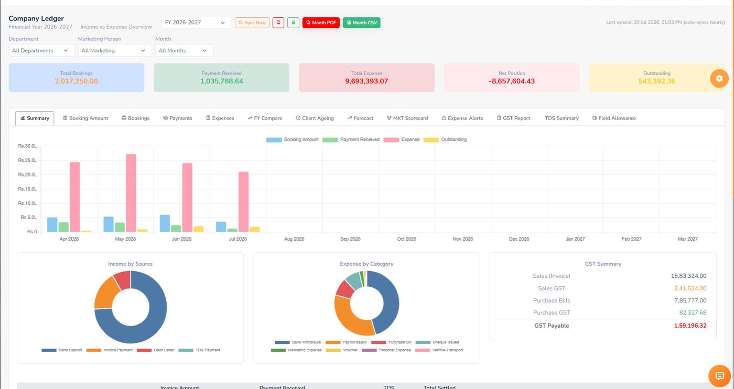Click the Purchase Bills amount 7,85,777.00
This screenshot has height=389, width=734.
pos(690,300)
